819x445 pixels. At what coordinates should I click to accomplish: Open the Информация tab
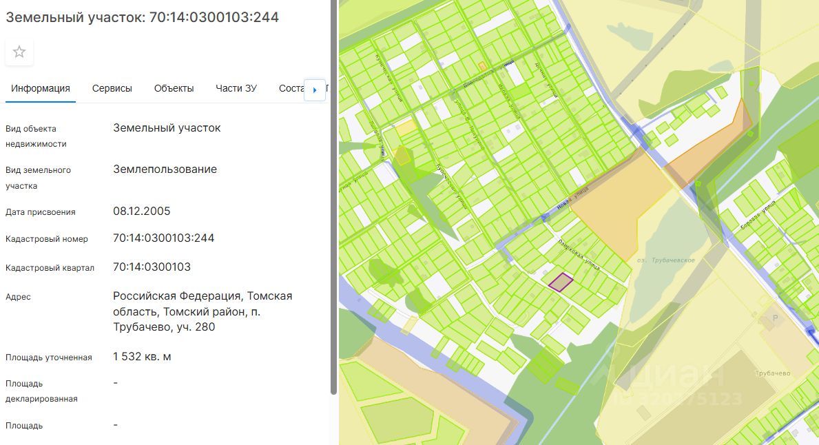(41, 88)
